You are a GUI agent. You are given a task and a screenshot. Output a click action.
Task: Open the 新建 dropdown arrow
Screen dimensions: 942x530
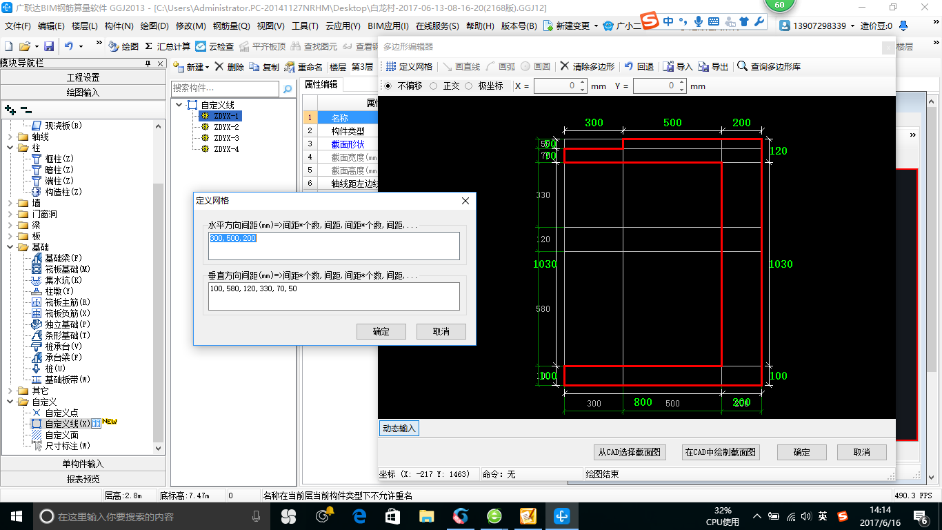(207, 68)
